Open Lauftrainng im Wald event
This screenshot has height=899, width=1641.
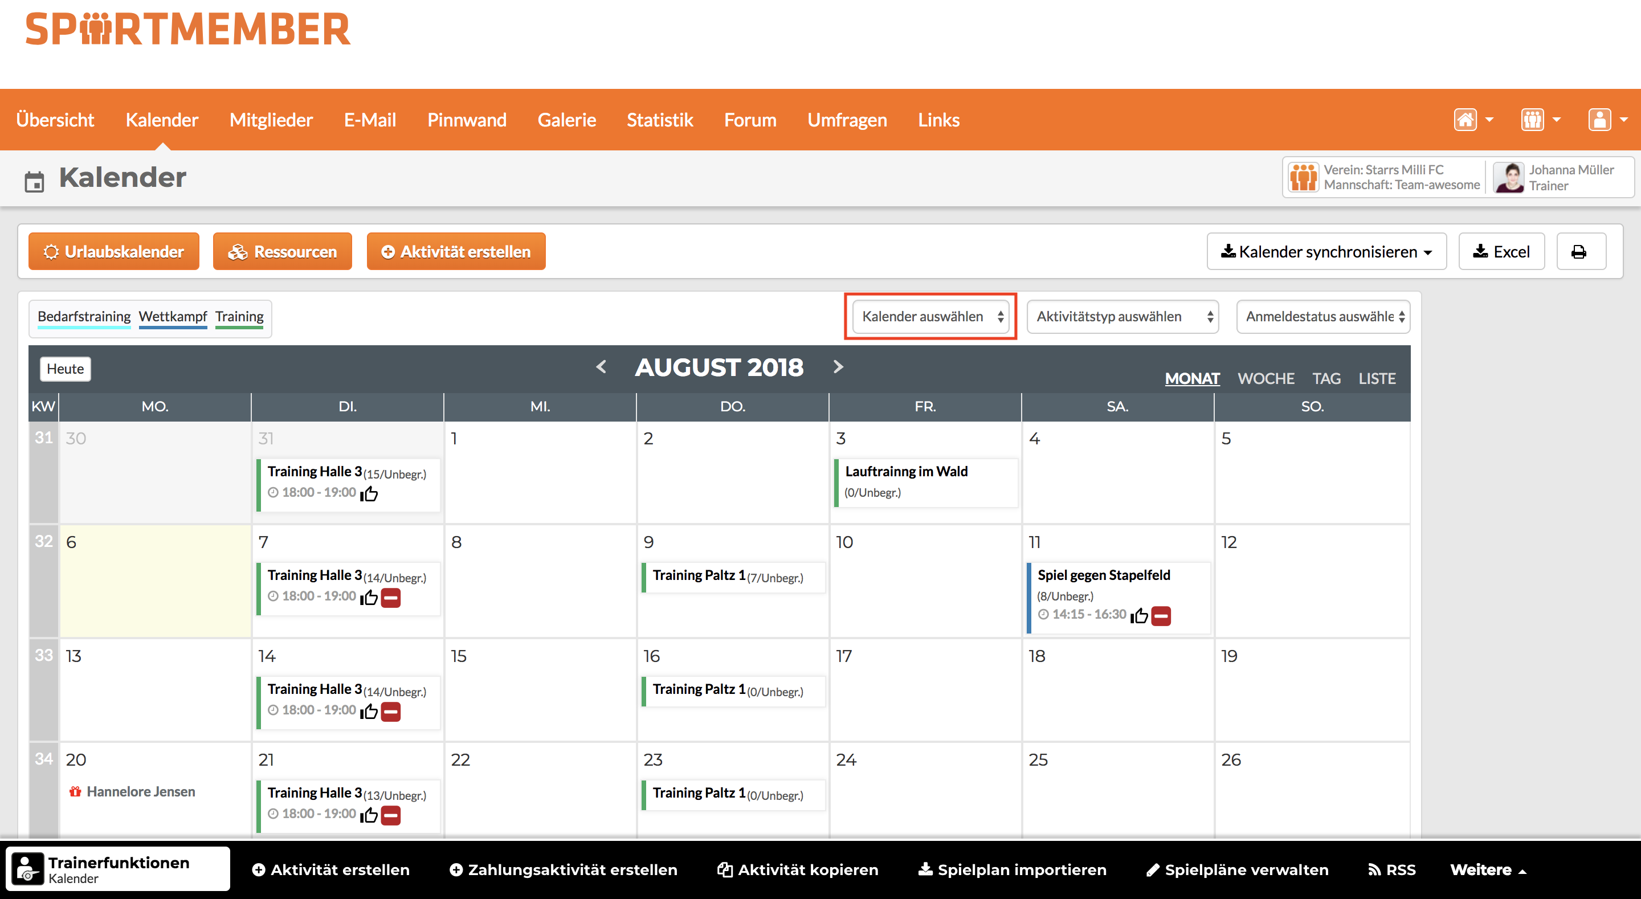coord(925,483)
